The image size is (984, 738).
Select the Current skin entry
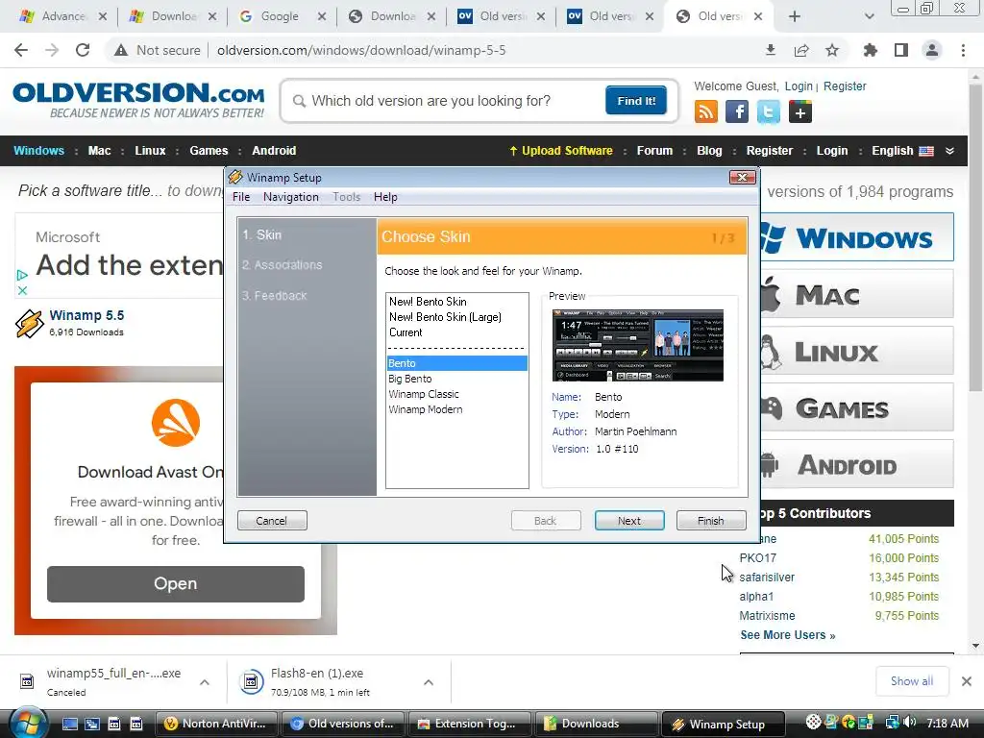pyautogui.click(x=406, y=332)
